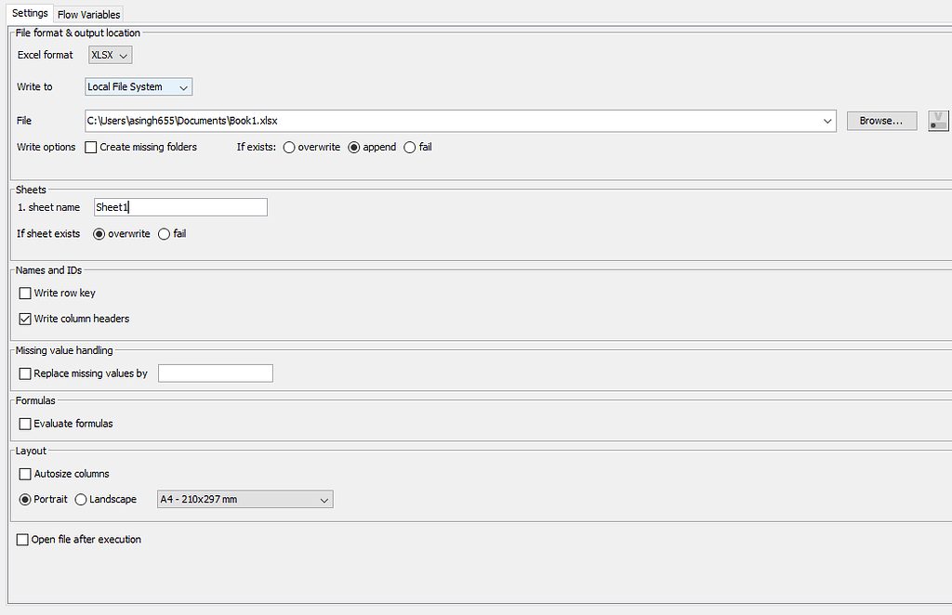Enable the Write row key checkbox

tap(25, 294)
